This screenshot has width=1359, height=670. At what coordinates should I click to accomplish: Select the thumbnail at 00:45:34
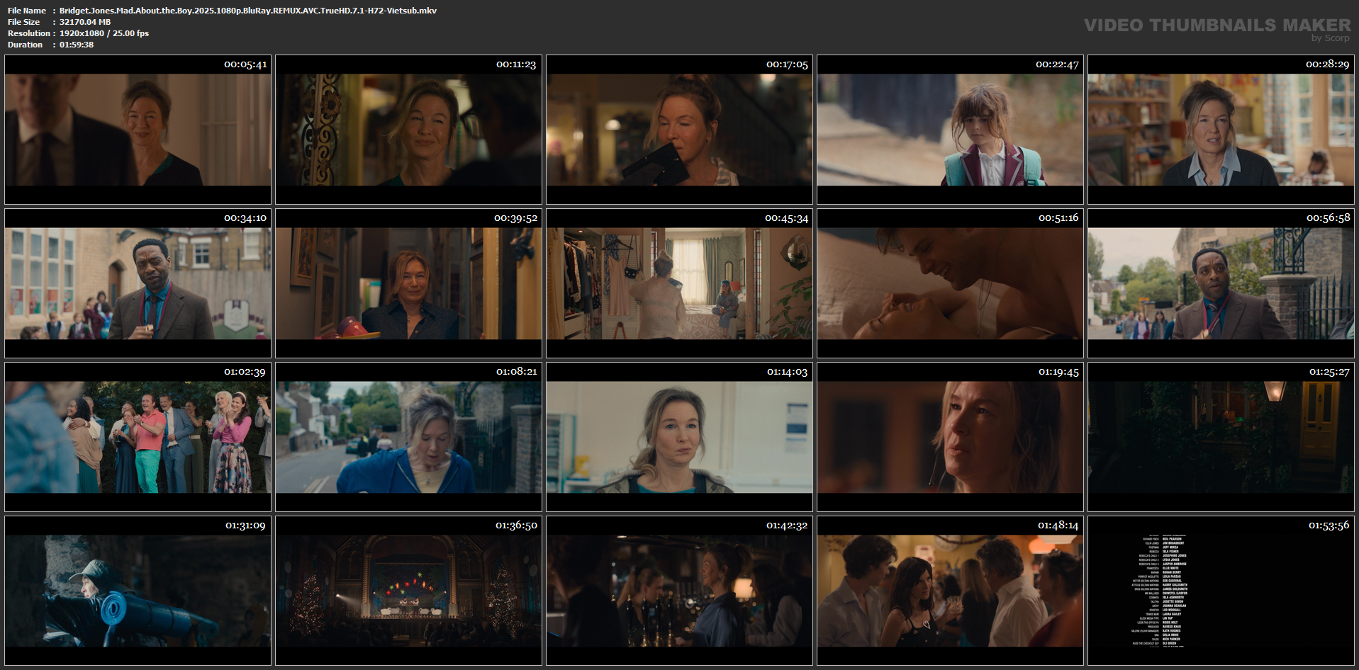tap(679, 283)
